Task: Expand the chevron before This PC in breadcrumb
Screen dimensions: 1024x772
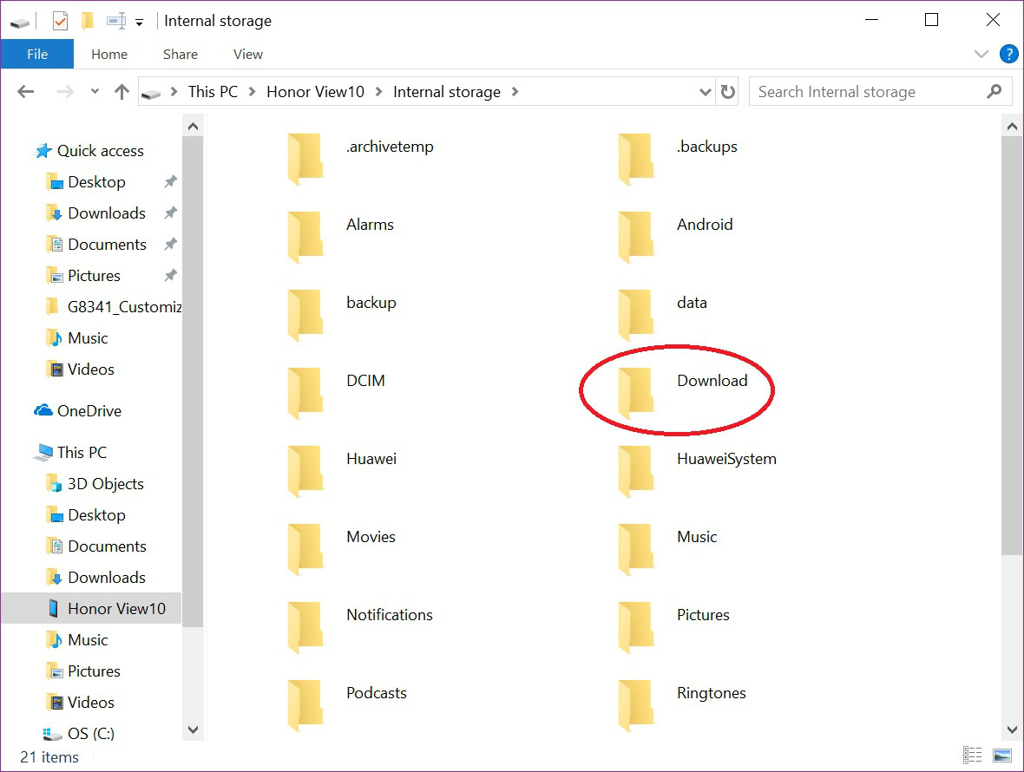Action: pyautogui.click(x=174, y=92)
